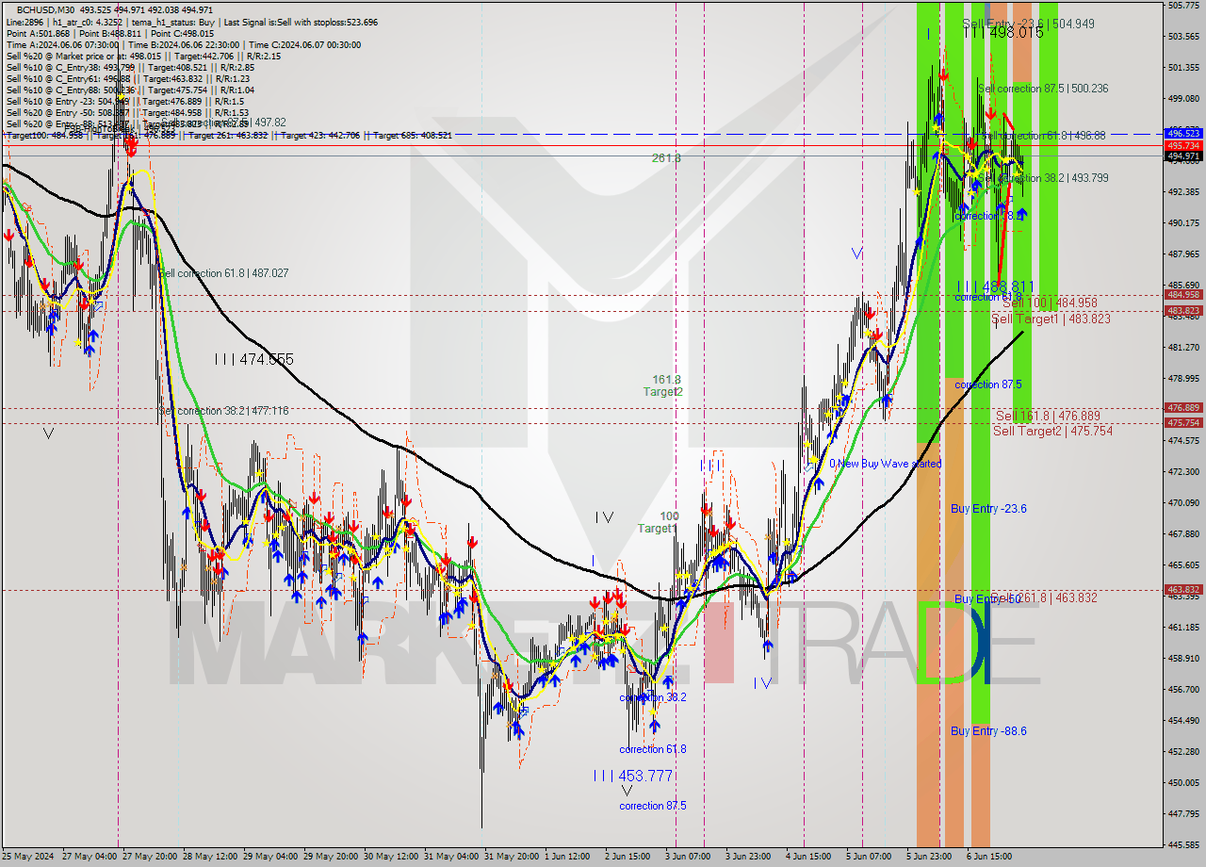Image resolution: width=1206 pixels, height=867 pixels.
Task: Click the green 'Target1' label
Action: tap(657, 529)
